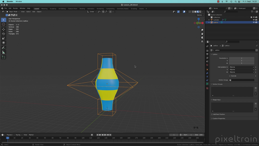The image size is (259, 146).
Task: Open the outliner filter dropdown
Action: tap(253, 12)
